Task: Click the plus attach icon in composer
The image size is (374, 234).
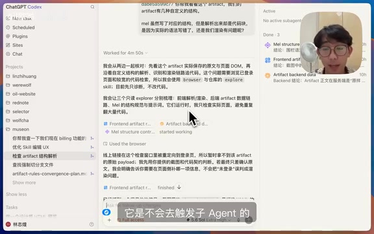Action: coord(109,220)
